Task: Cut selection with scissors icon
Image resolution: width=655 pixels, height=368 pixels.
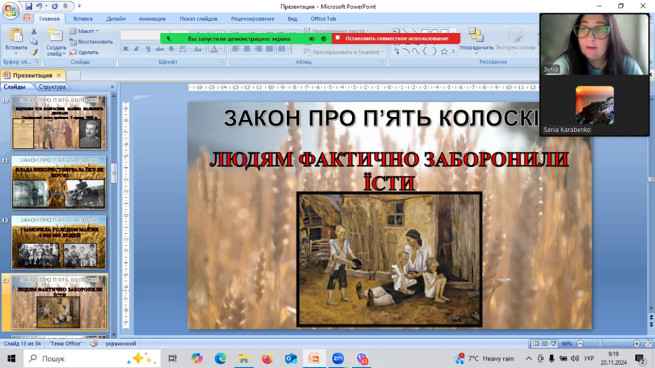Action: (34, 31)
